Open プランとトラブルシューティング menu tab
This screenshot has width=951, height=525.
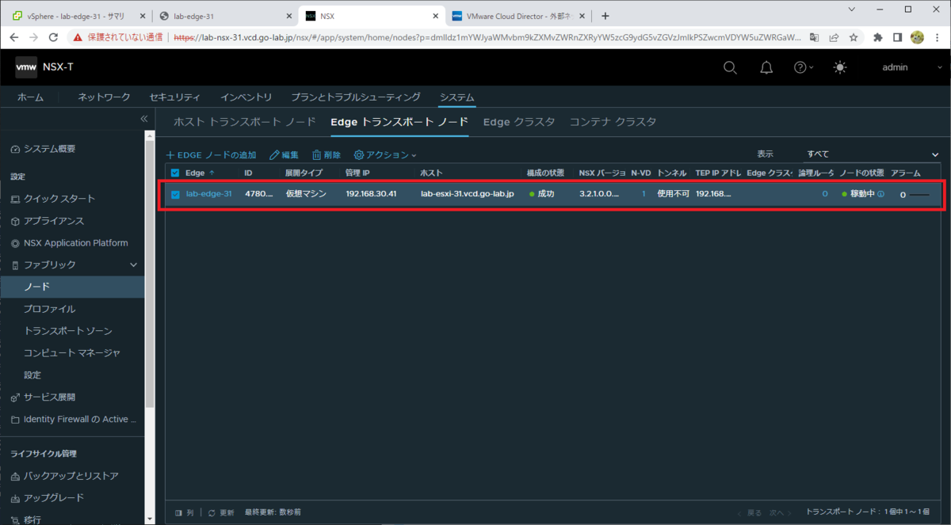tap(356, 97)
